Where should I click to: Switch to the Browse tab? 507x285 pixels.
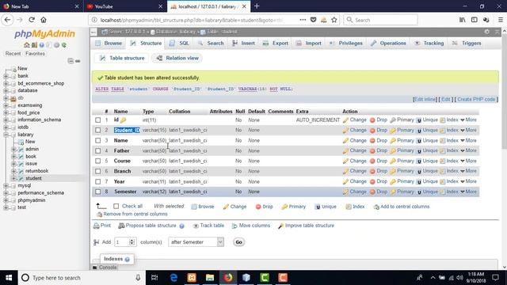click(x=109, y=43)
